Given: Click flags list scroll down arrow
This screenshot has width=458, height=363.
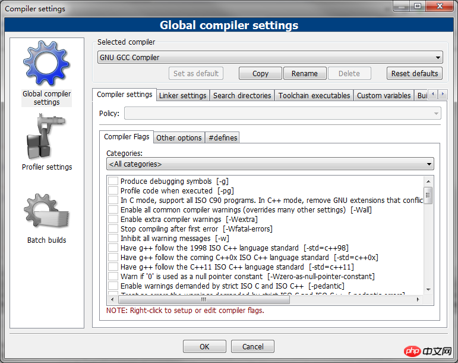Looking at the screenshot, I should click(428, 290).
